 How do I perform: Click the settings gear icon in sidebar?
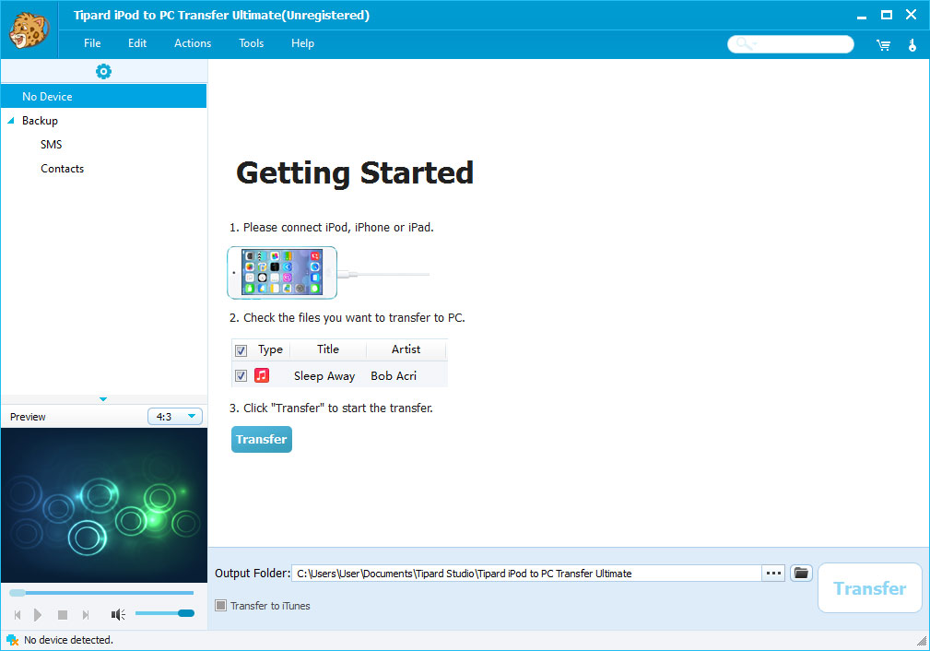click(103, 71)
